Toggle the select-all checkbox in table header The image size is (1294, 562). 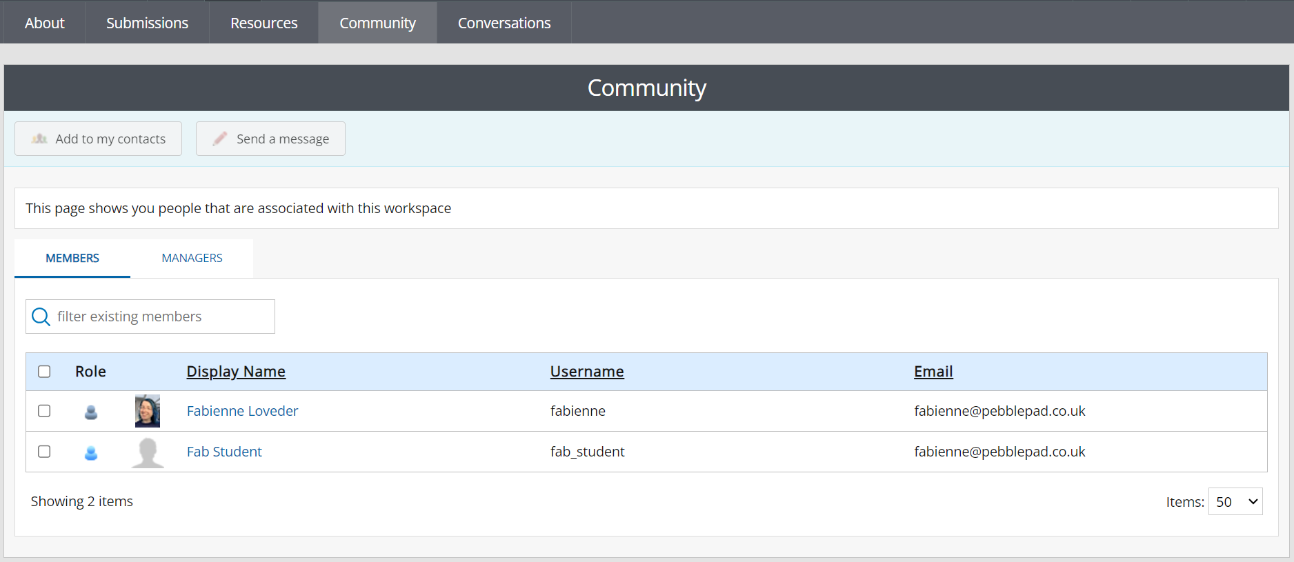(44, 372)
